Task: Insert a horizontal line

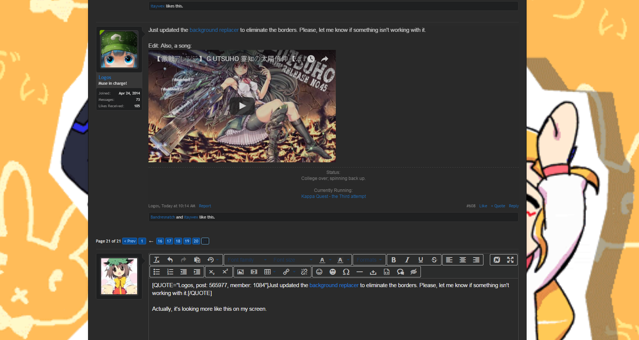Action: tap(360, 272)
